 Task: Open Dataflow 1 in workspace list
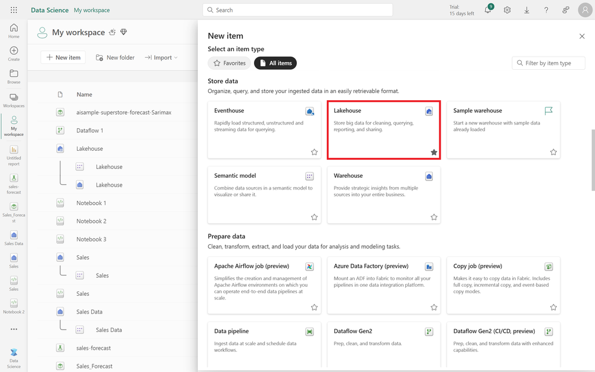89,131
